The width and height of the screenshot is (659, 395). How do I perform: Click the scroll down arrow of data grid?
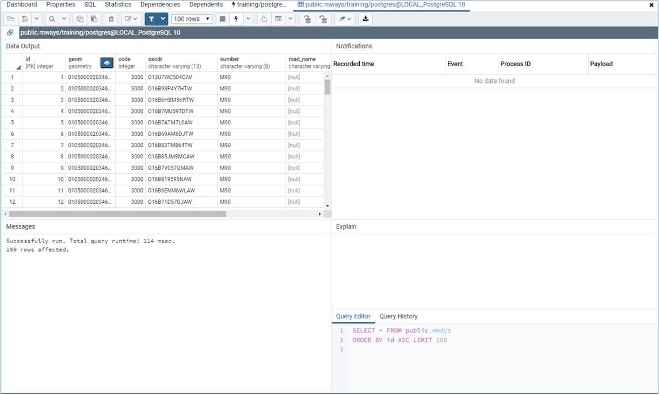coord(327,206)
